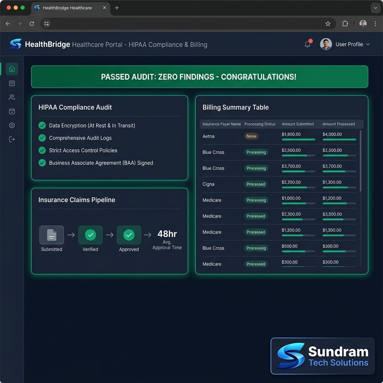Toggle the Business Associate Agreement check
This screenshot has width=383, height=383.
pyautogui.click(x=42, y=163)
